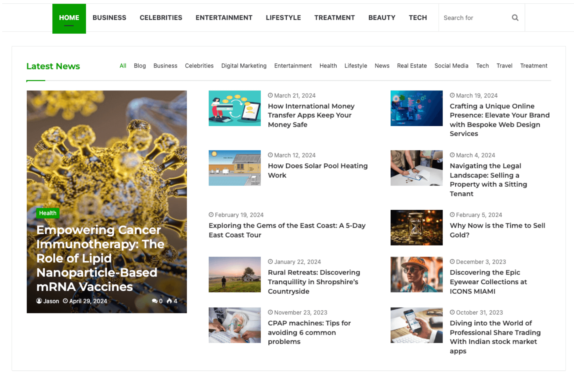Open the solar pool heating thumbnail

click(234, 168)
